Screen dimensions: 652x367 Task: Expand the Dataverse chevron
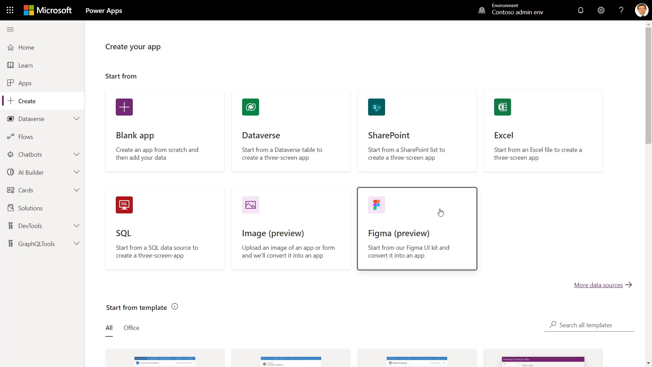tap(76, 119)
